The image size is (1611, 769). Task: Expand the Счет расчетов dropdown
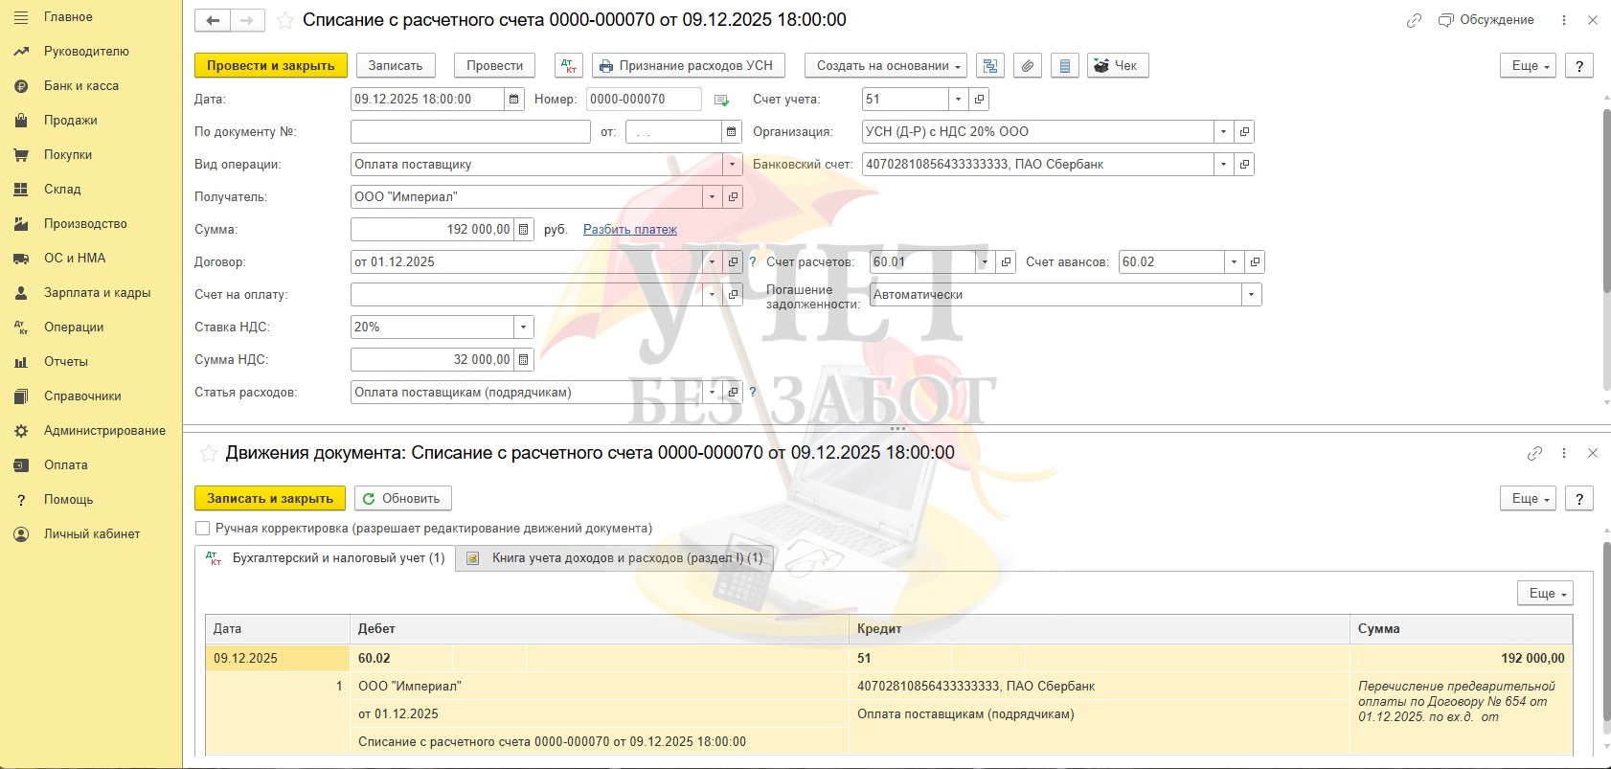point(985,261)
